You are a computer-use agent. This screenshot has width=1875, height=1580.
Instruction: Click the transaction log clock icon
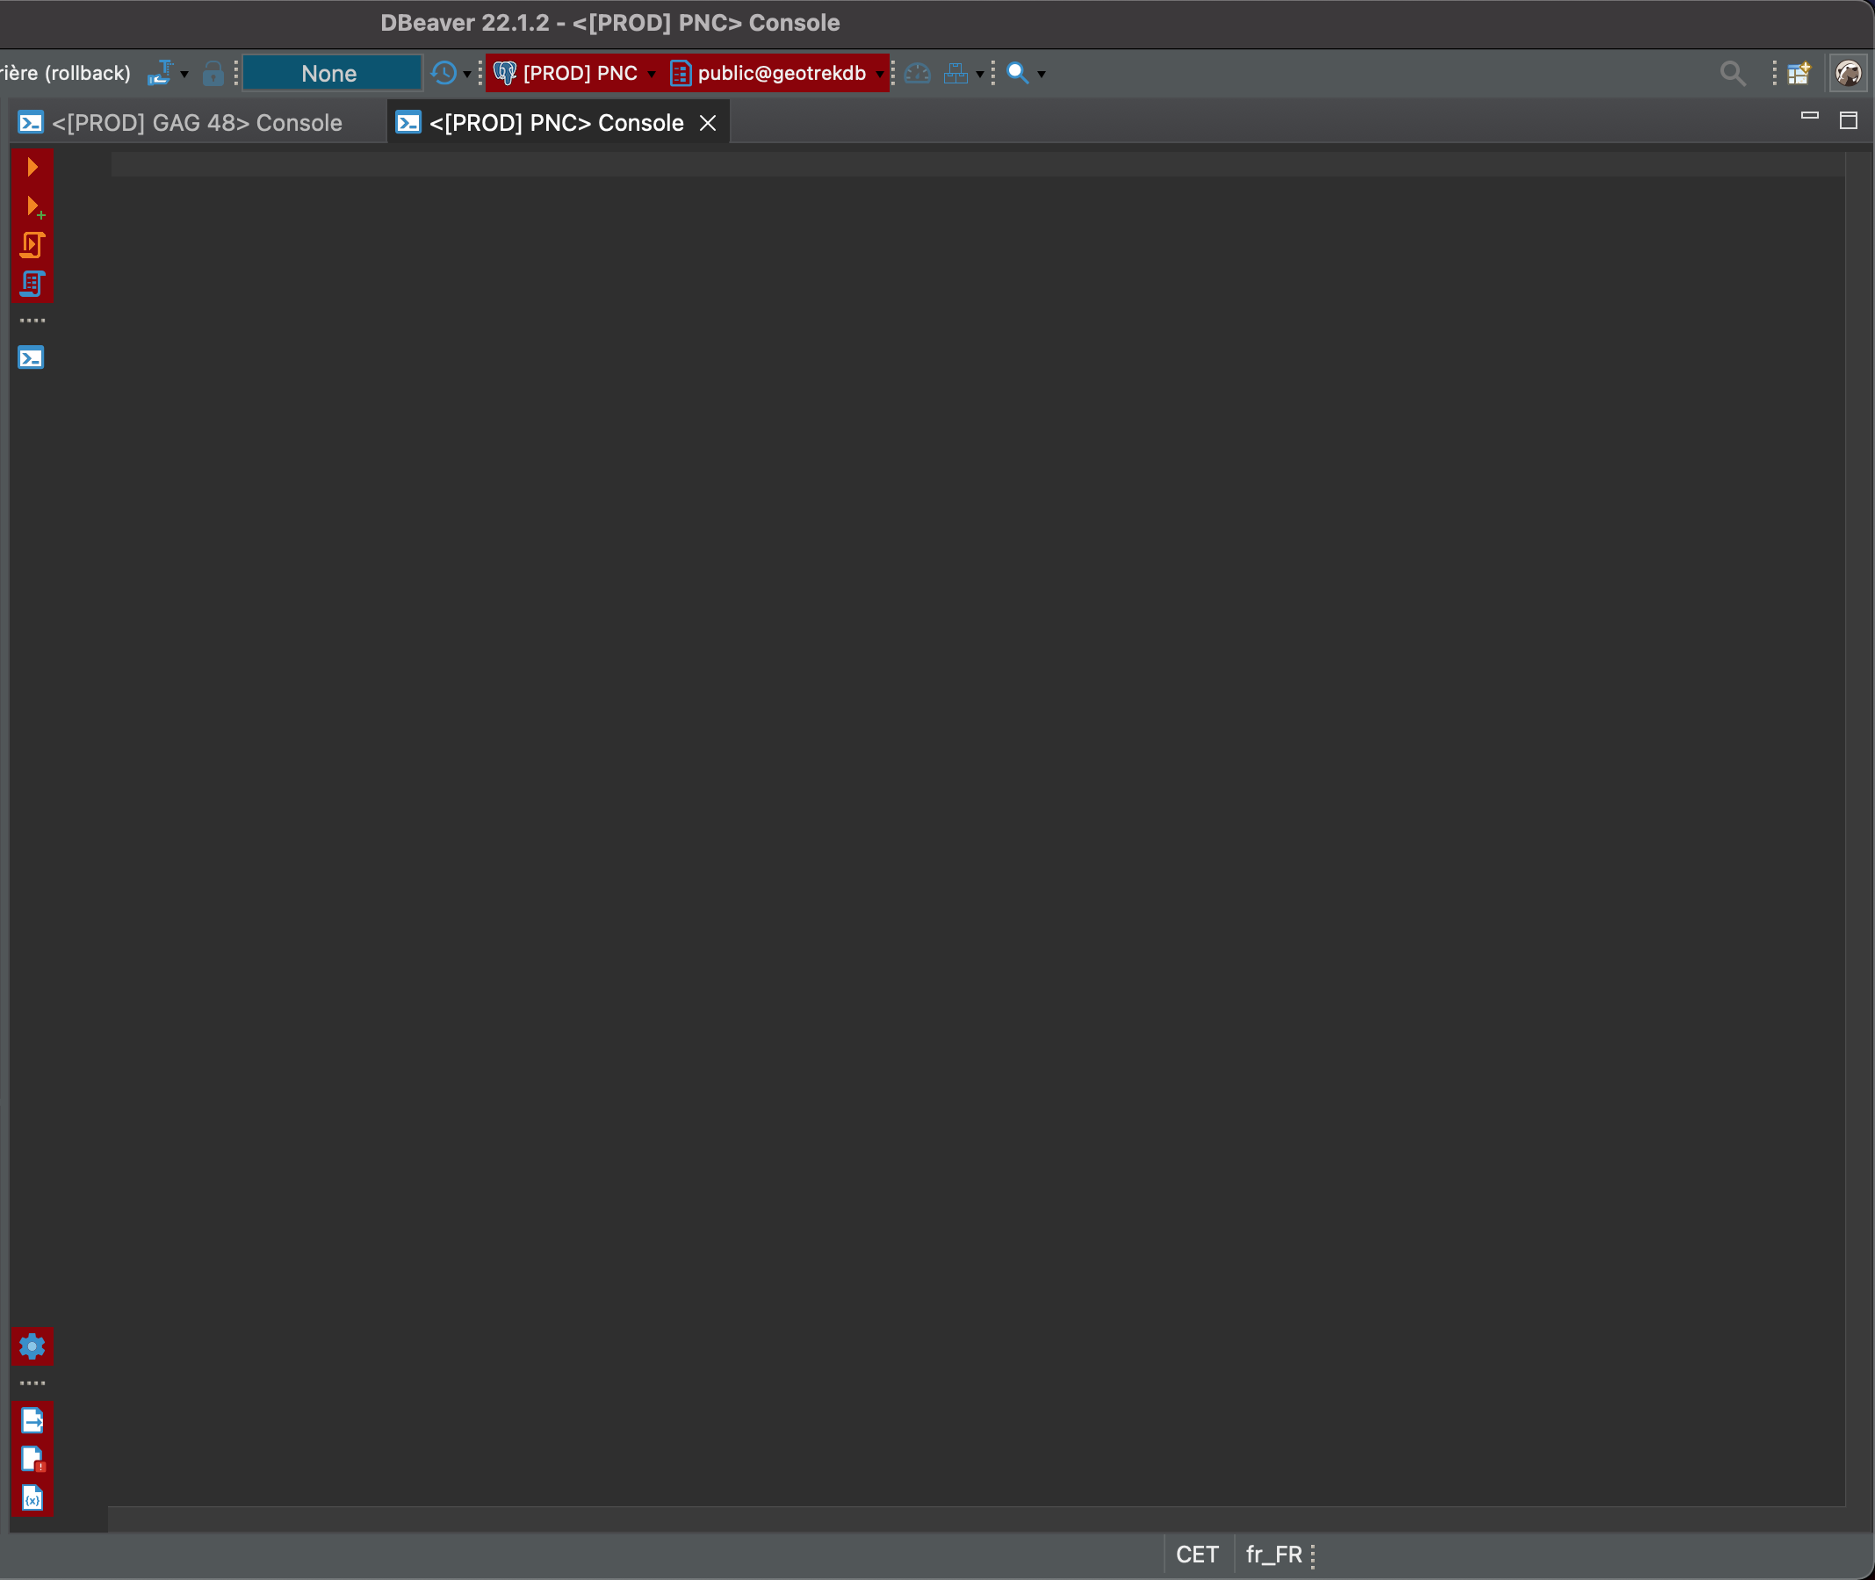tap(444, 73)
